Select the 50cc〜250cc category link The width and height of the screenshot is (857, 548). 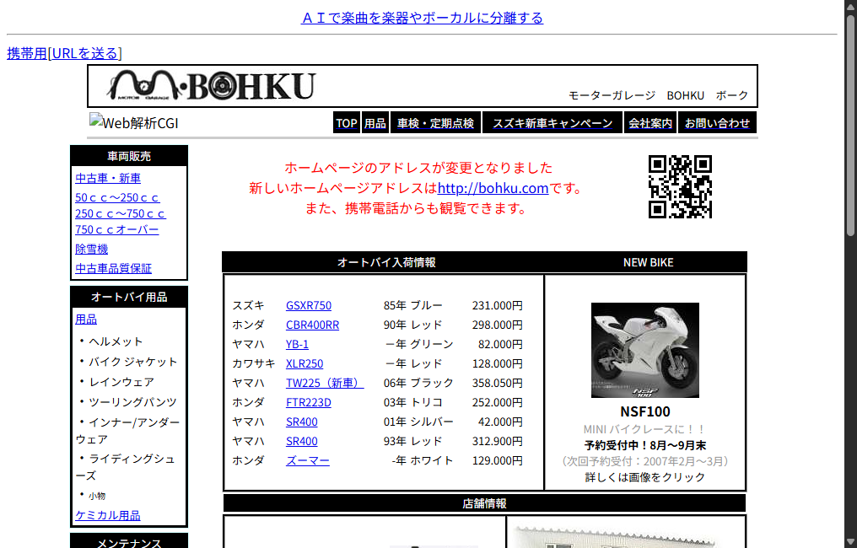click(x=117, y=197)
